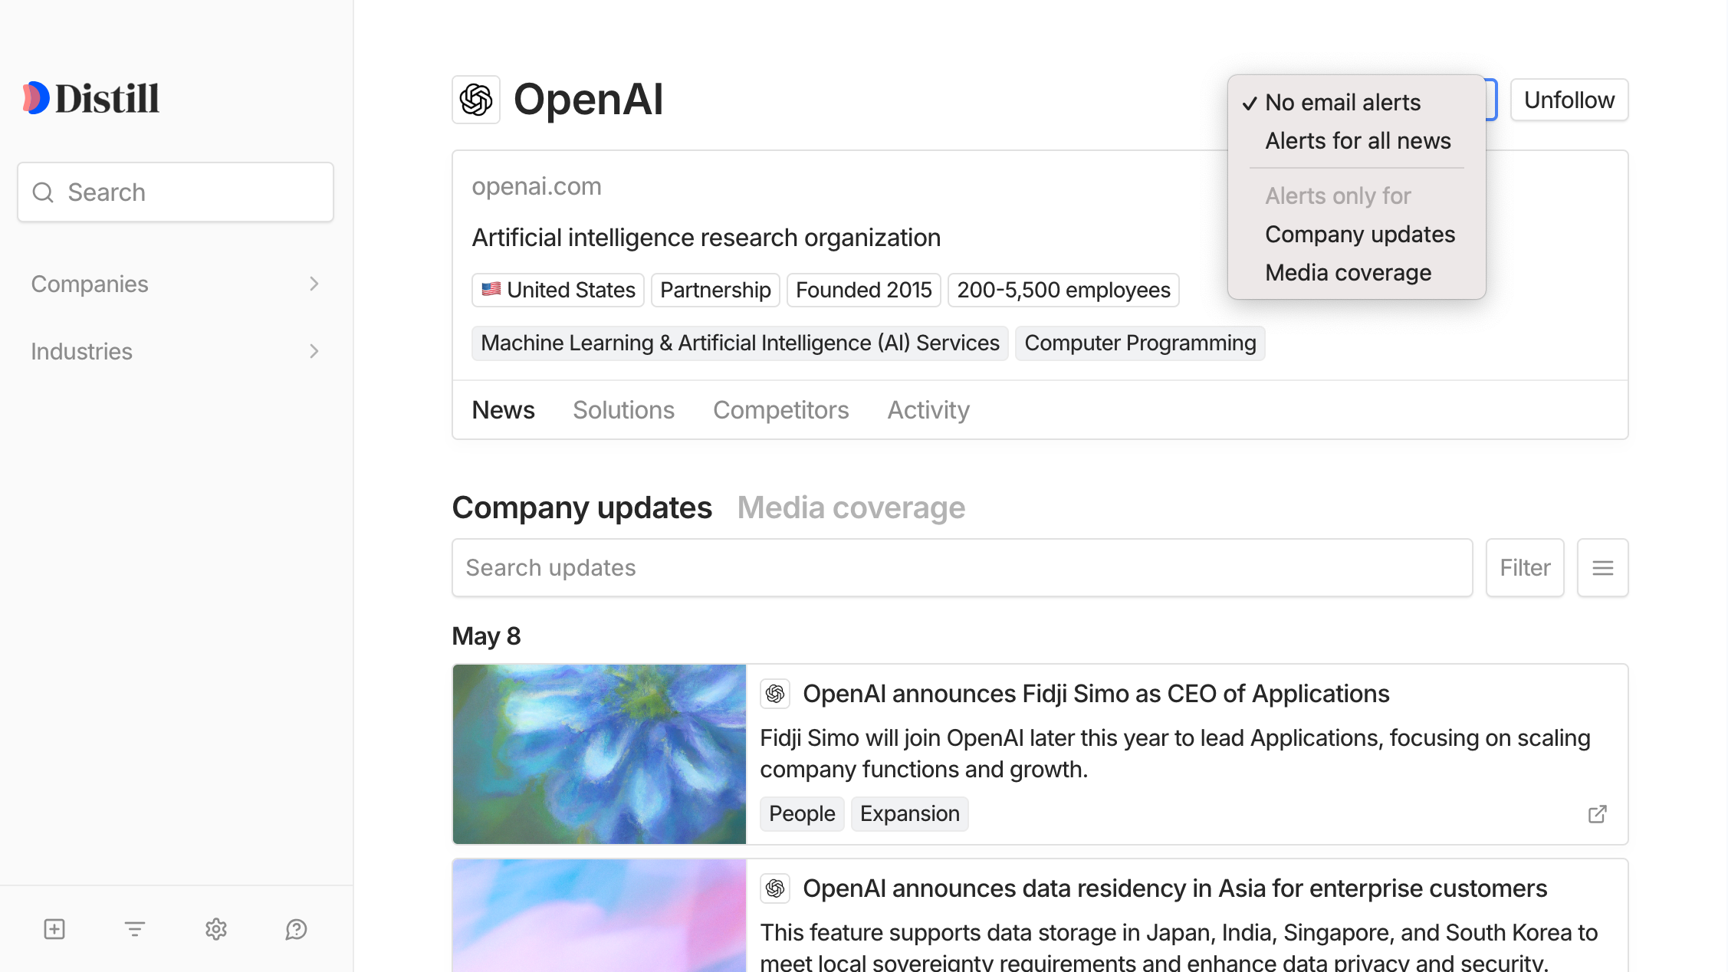Show Media coverage feed

(x=851, y=507)
